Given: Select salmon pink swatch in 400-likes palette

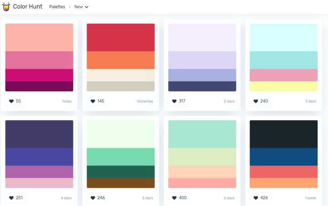Looking at the screenshot, I should point(202,183).
